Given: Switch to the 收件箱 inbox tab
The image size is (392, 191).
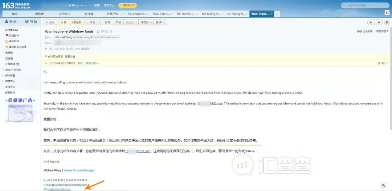Looking at the screenshot, I should point(89,14).
